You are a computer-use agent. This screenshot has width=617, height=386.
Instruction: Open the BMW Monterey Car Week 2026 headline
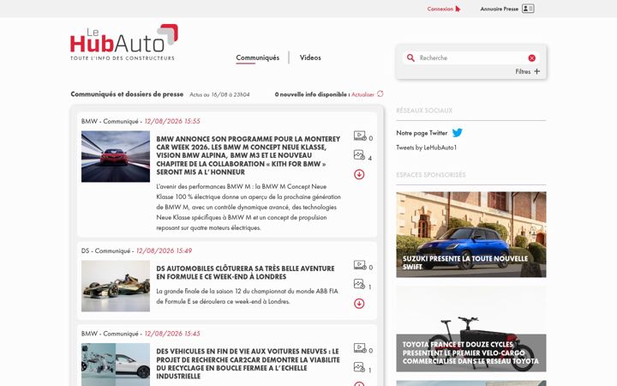[249, 155]
